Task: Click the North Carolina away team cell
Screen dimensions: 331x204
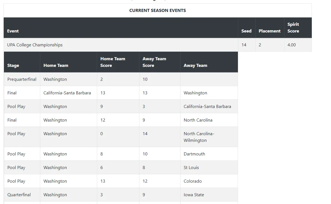Action: [198, 120]
